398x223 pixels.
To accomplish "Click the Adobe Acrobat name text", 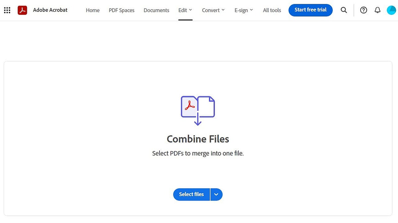I will click(50, 10).
